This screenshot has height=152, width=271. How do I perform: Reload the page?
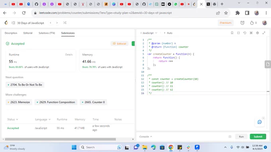point(24,13)
